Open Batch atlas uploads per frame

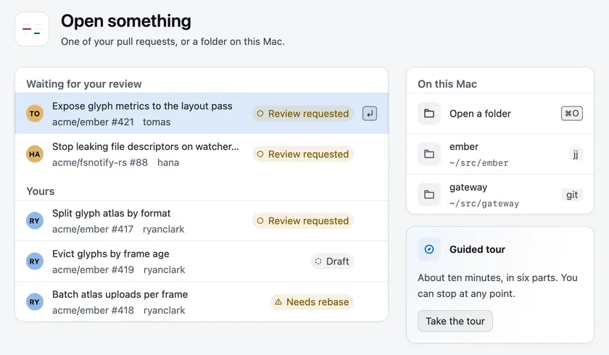pyautogui.click(x=202, y=302)
